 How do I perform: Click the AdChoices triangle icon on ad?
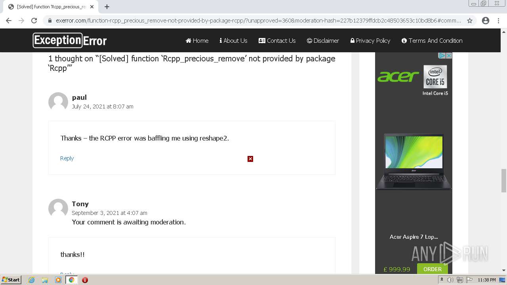pyautogui.click(x=442, y=55)
